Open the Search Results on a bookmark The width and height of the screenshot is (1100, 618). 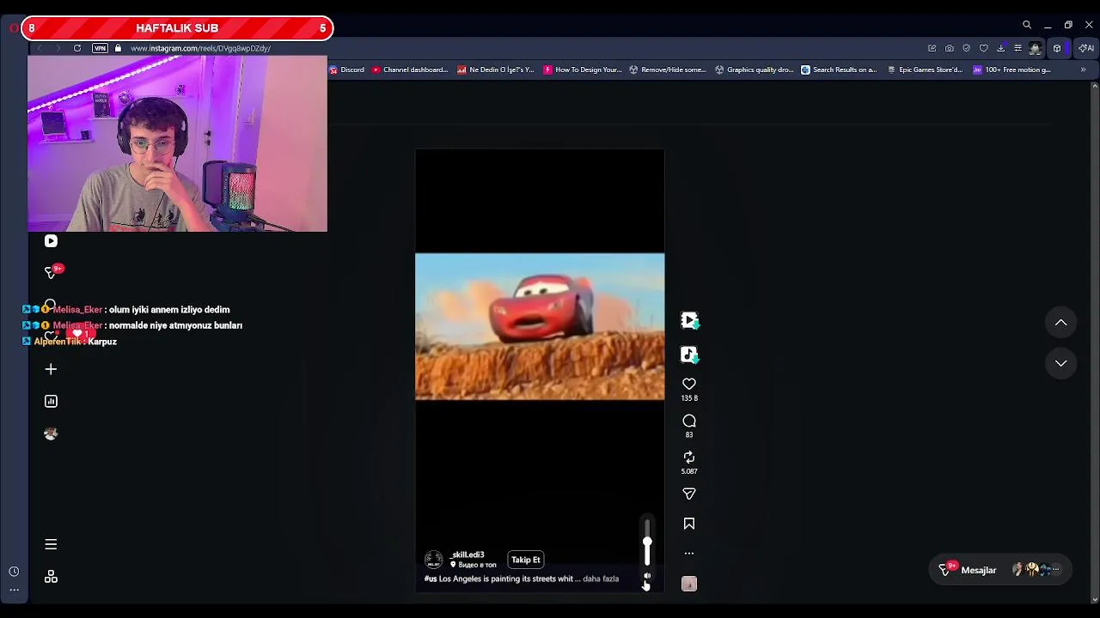[839, 70]
